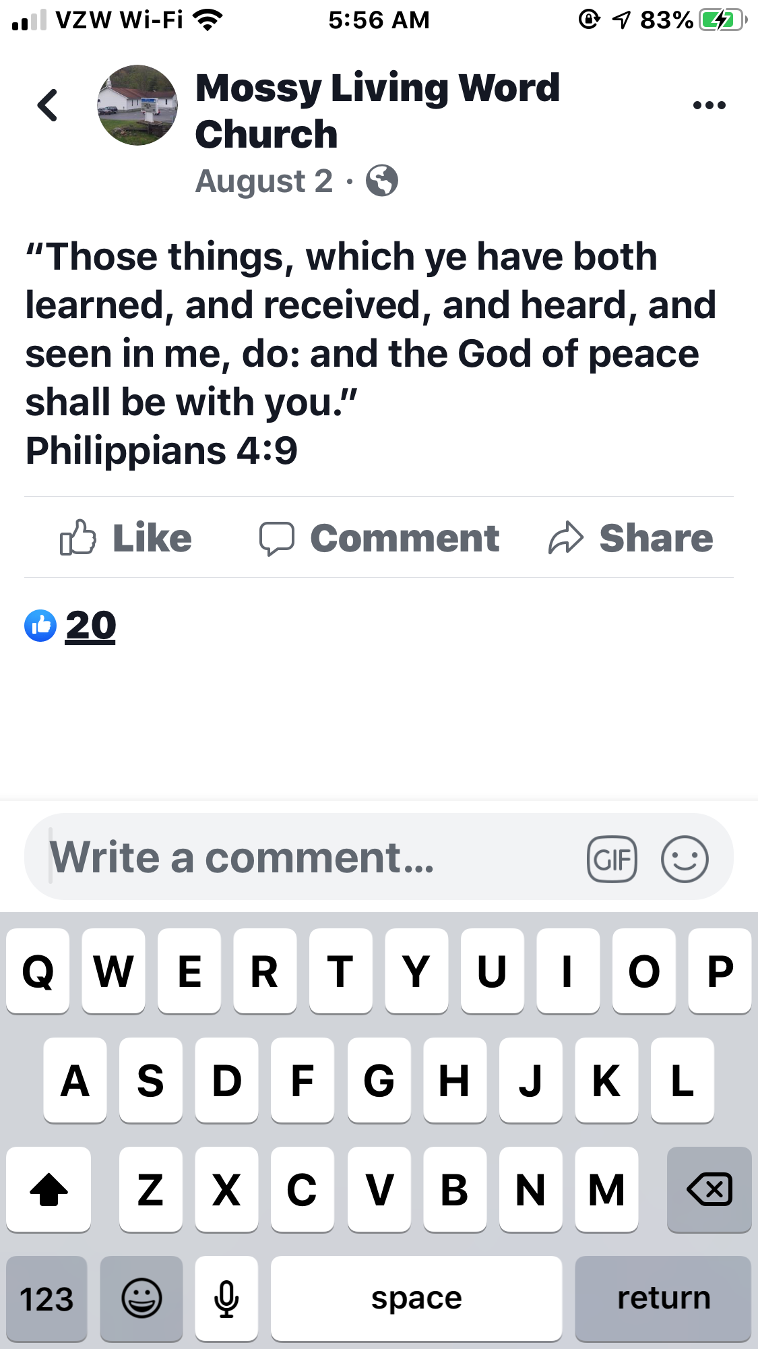Open Mossy Living Word Church profile picture
Screen dimensions: 758x1349
(137, 105)
